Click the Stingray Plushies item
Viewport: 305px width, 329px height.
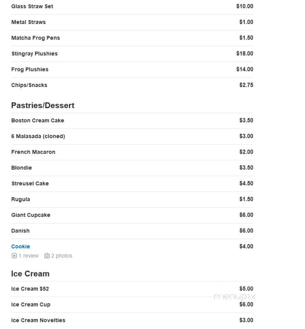click(x=34, y=54)
